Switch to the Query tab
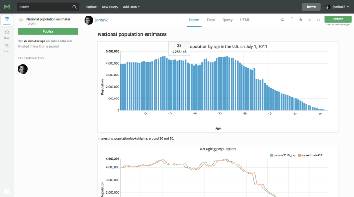The image size is (354, 197). tap(227, 20)
